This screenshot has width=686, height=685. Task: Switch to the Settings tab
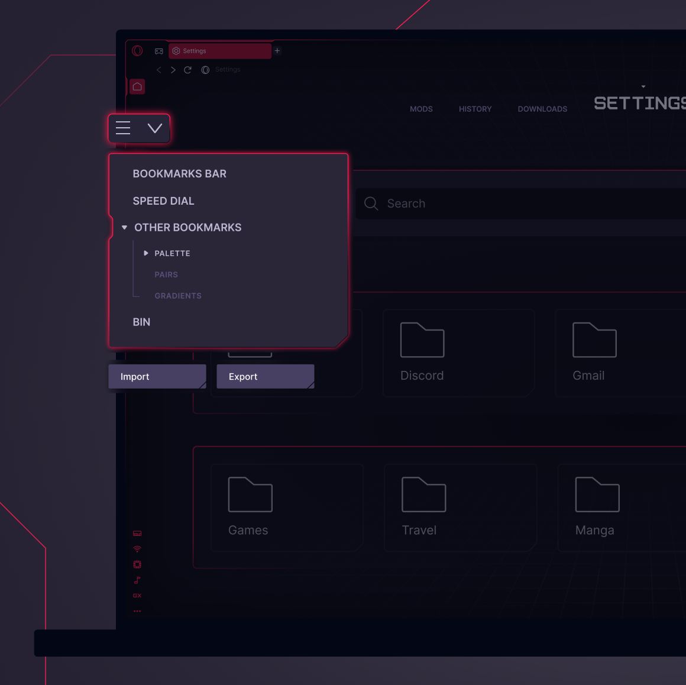220,51
